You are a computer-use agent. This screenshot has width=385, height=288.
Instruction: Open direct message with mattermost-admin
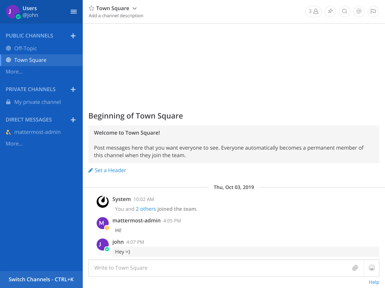tap(37, 132)
